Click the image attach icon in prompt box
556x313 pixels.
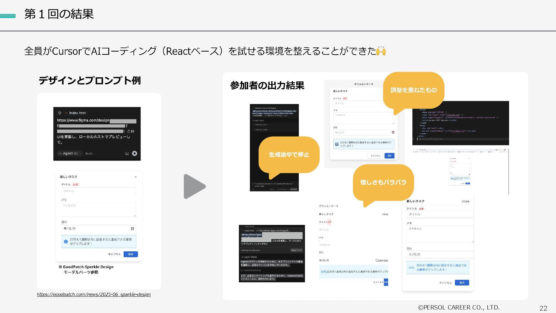click(127, 154)
